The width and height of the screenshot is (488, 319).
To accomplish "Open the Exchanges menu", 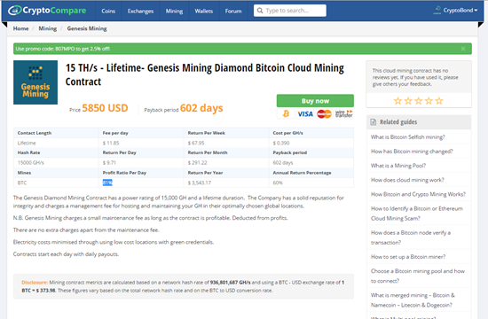I will click(x=140, y=12).
